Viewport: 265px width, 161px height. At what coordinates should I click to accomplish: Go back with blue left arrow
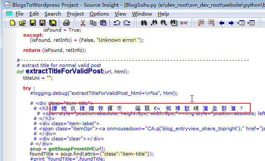[x=222, y=23]
